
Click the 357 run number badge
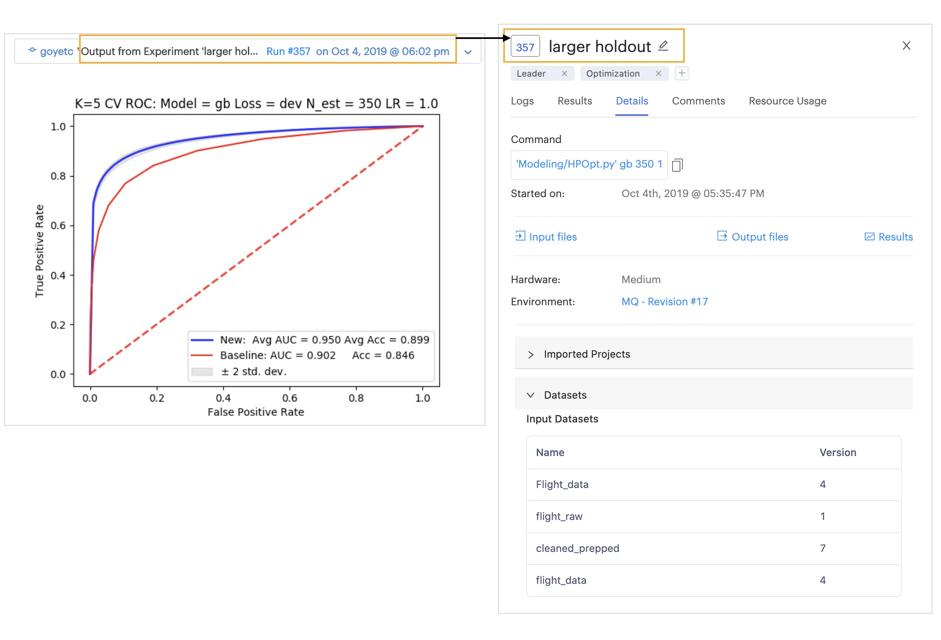click(525, 47)
